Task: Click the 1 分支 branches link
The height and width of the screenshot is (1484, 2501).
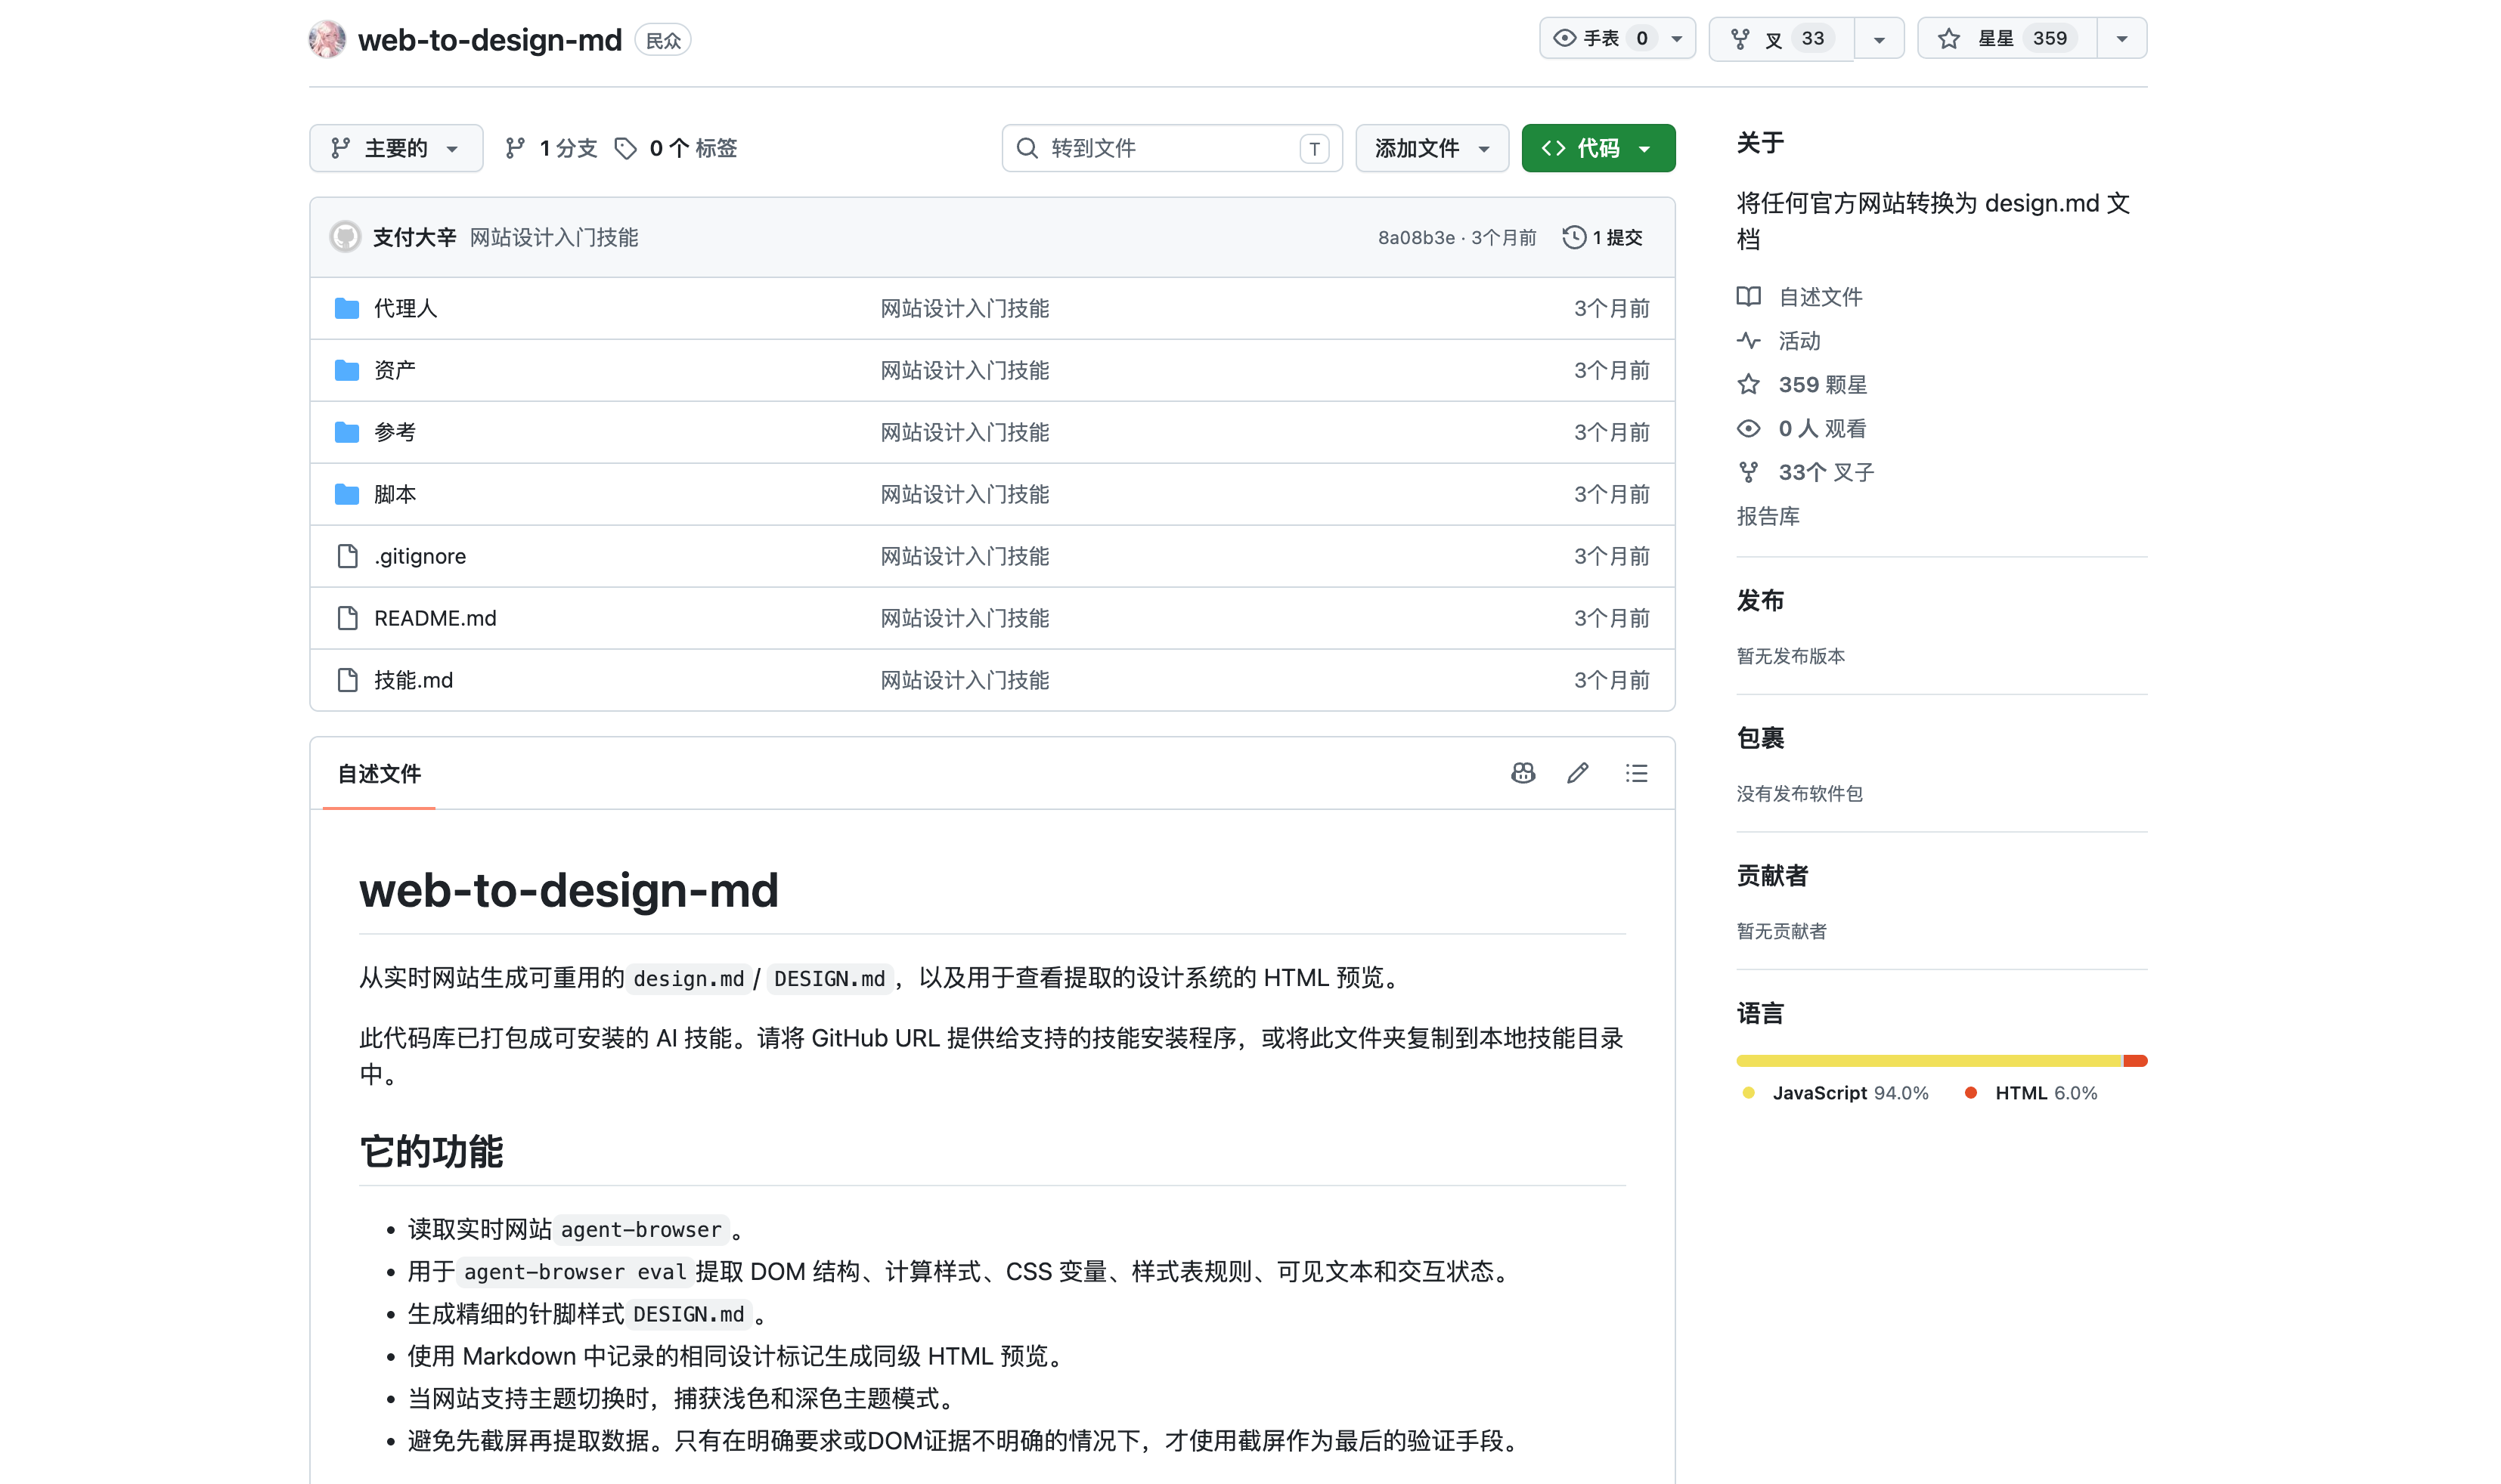Action: [x=551, y=148]
